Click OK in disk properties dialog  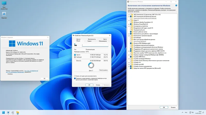pyautogui.click(x=89, y=85)
